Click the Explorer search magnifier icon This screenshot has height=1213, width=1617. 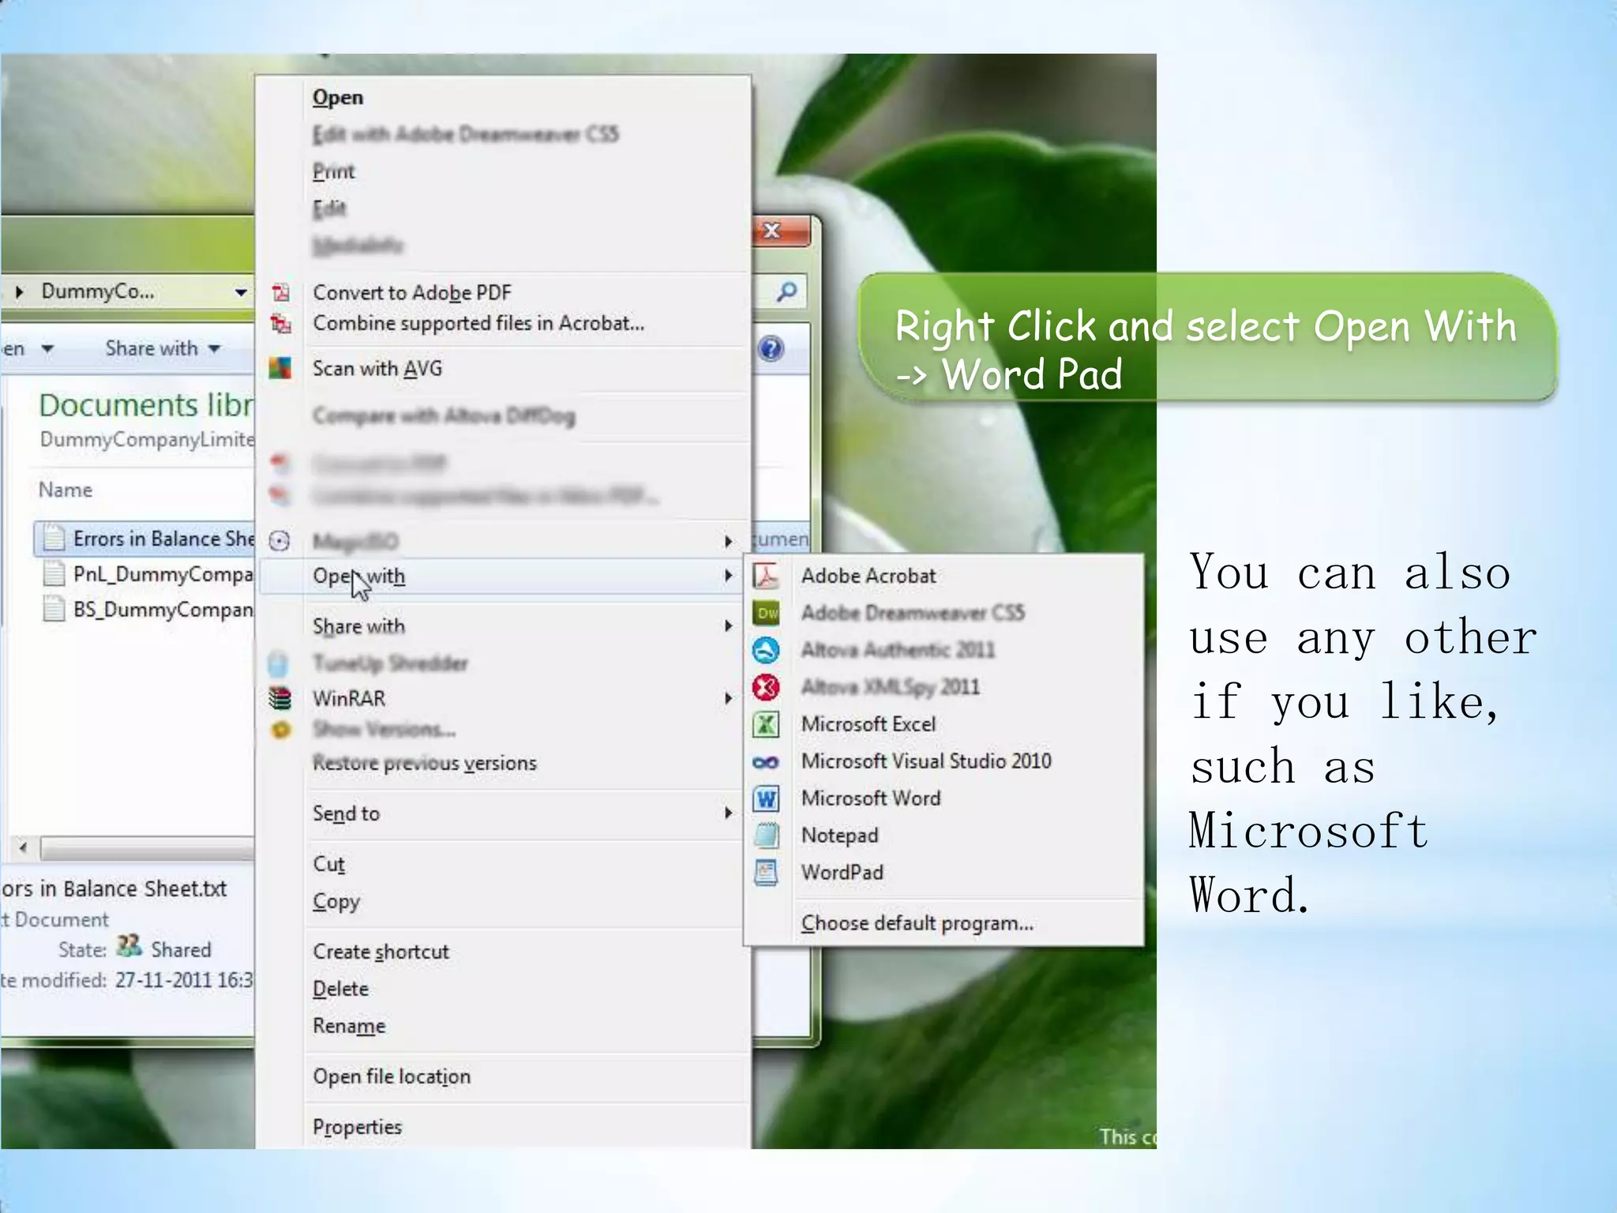click(786, 292)
